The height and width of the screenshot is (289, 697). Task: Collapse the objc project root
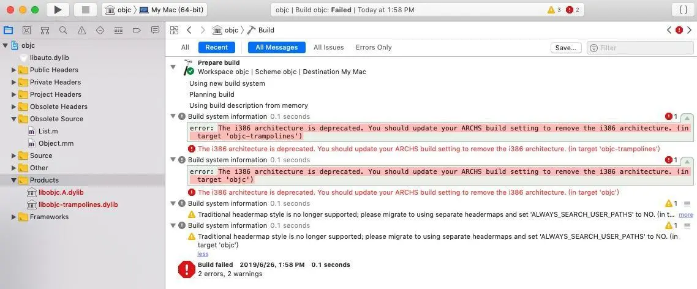pos(6,45)
